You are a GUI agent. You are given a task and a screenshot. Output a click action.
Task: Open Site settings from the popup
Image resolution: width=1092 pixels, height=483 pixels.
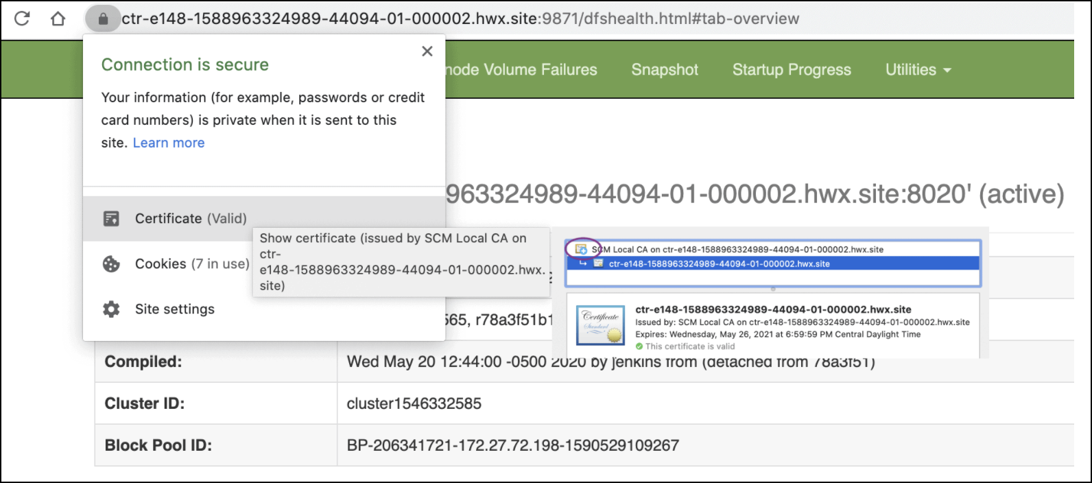pos(175,309)
